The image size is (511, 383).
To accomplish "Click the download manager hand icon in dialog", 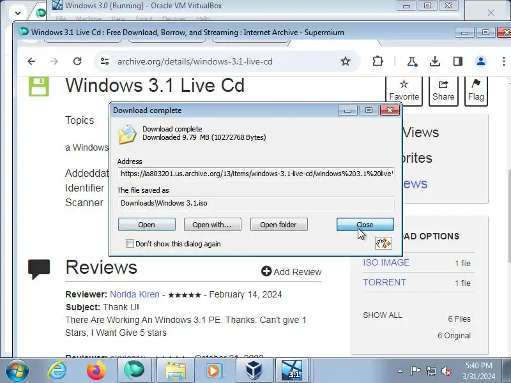I will pyautogui.click(x=383, y=243).
